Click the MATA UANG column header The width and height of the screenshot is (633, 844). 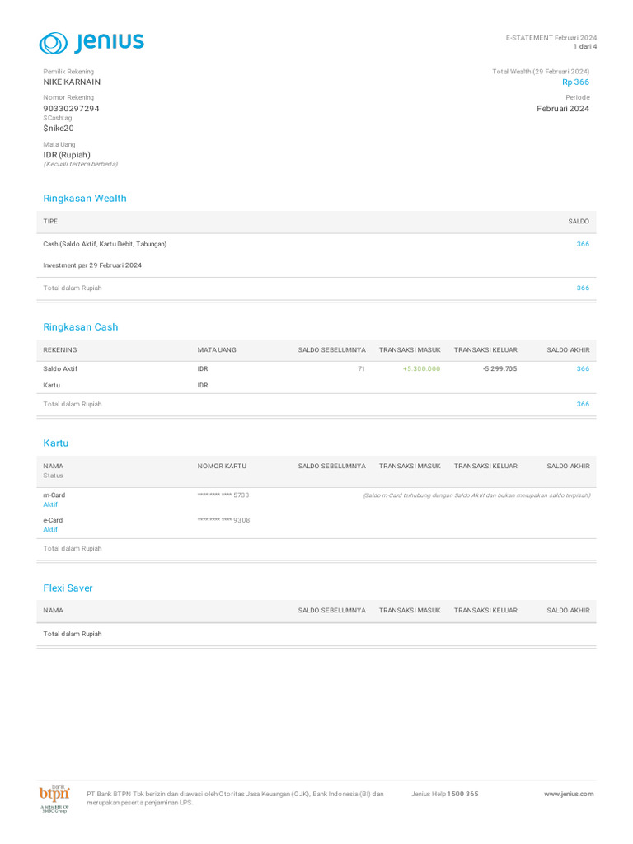[x=217, y=350]
